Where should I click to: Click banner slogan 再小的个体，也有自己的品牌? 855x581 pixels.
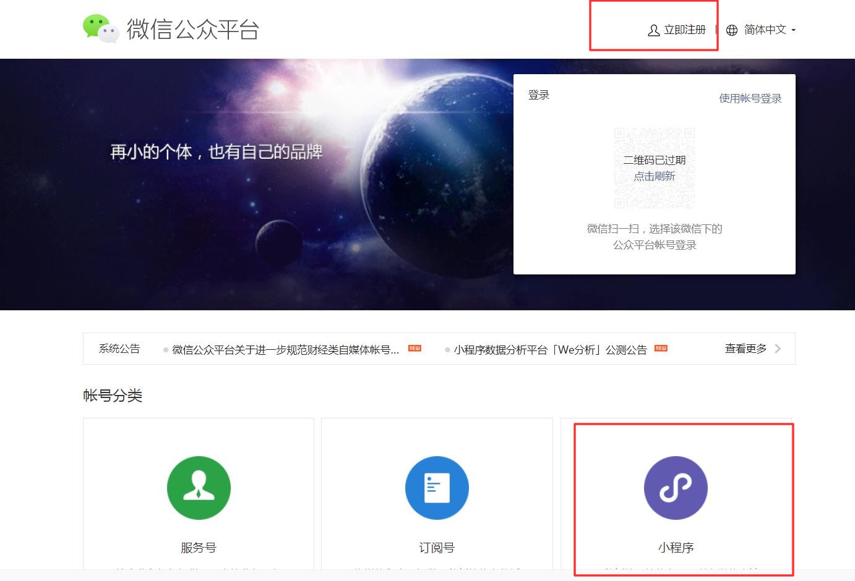point(217,152)
